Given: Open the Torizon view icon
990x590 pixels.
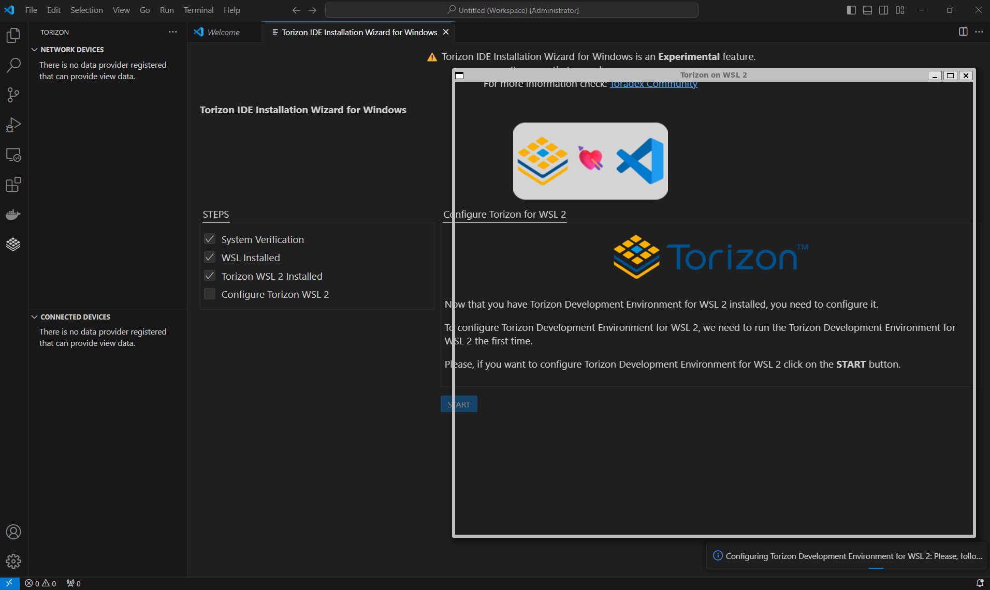Looking at the screenshot, I should (13, 244).
